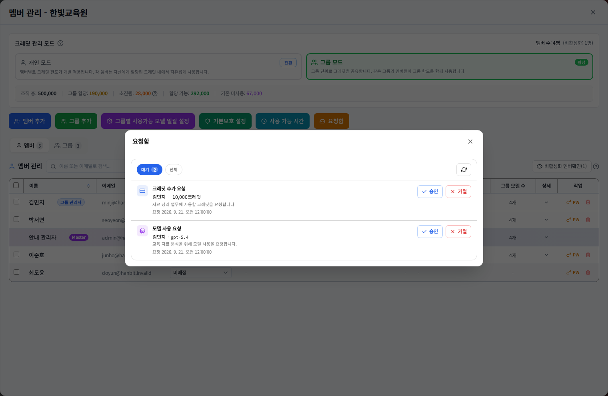Switch to 개인 모드 via 전환
Image resolution: width=608 pixels, height=396 pixels.
[x=288, y=63]
